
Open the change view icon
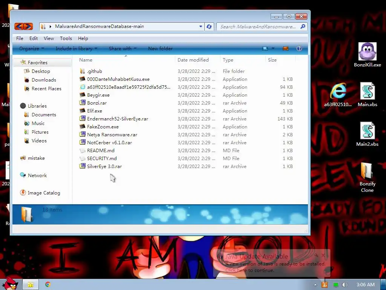pyautogui.click(x=265, y=48)
